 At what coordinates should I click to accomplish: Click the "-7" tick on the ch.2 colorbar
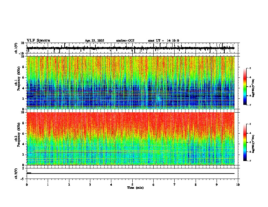click(x=250, y=161)
